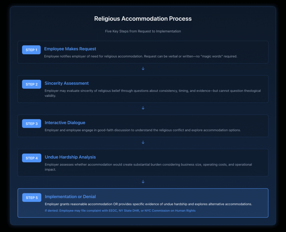Click the STEP 5 badge
Image resolution: width=286 pixels, height=232 pixels.
pos(31,197)
